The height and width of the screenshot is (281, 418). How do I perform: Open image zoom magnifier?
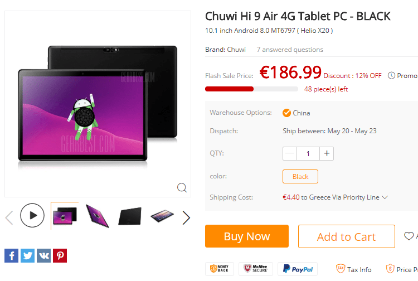182,188
